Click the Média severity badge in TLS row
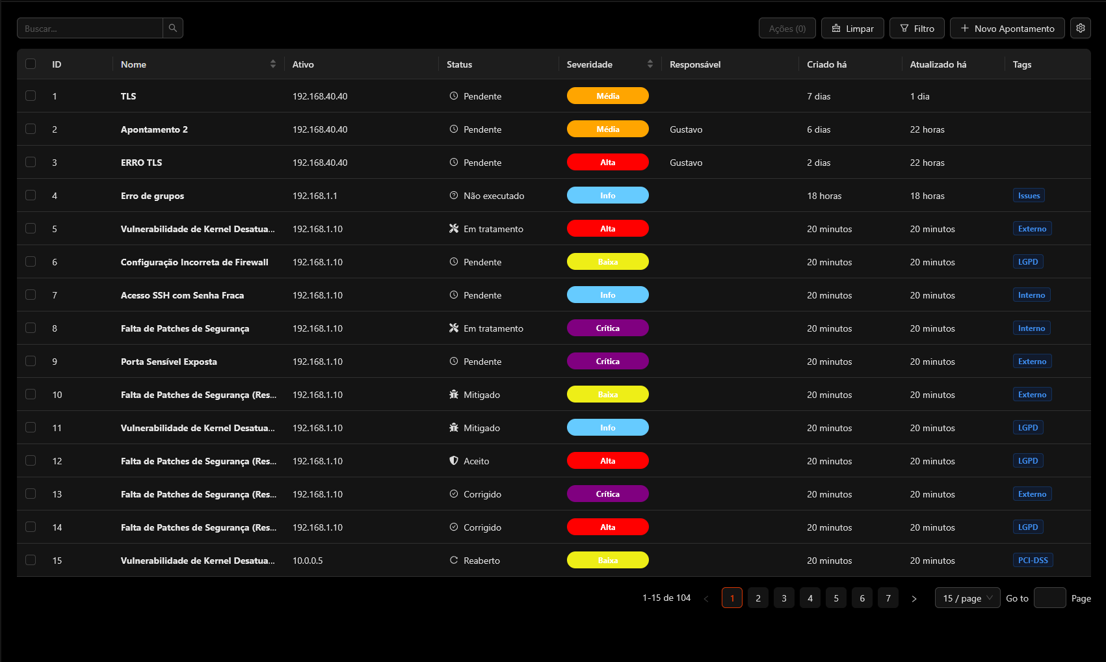The height and width of the screenshot is (662, 1106). tap(608, 96)
